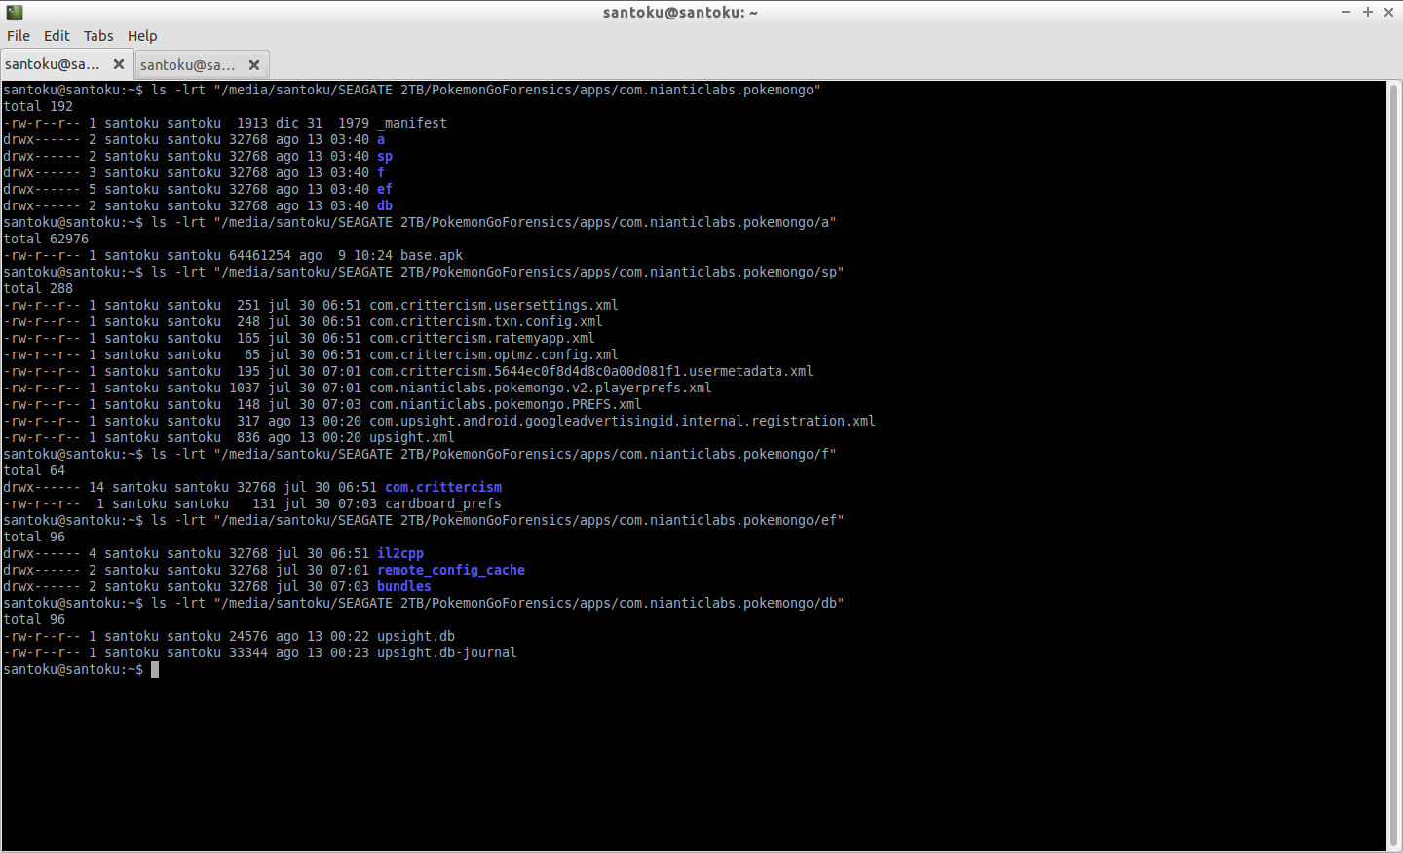Viewport: 1403px width, 853px height.
Task: Click the 'sp' directory name
Action: [385, 156]
